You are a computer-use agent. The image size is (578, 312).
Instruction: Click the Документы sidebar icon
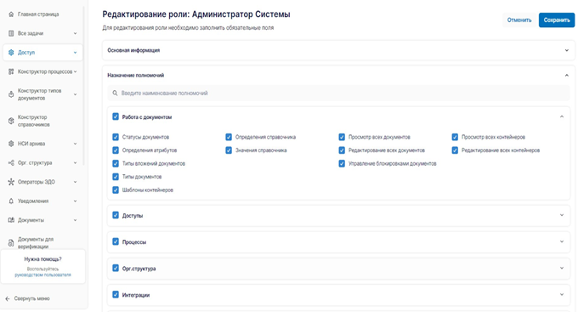pos(11,220)
